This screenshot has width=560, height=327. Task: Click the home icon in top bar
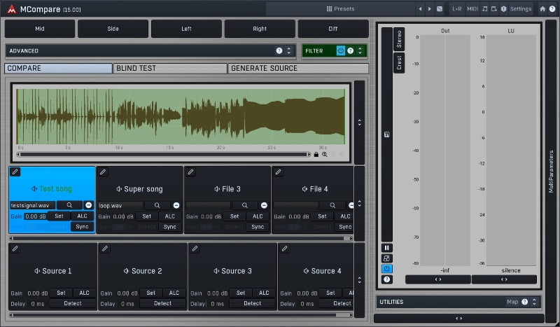542,8
